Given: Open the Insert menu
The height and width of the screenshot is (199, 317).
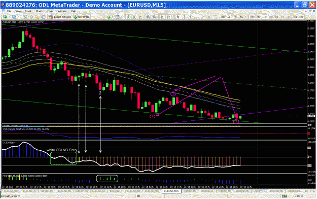Looking at the screenshot, I should tap(28, 11).
